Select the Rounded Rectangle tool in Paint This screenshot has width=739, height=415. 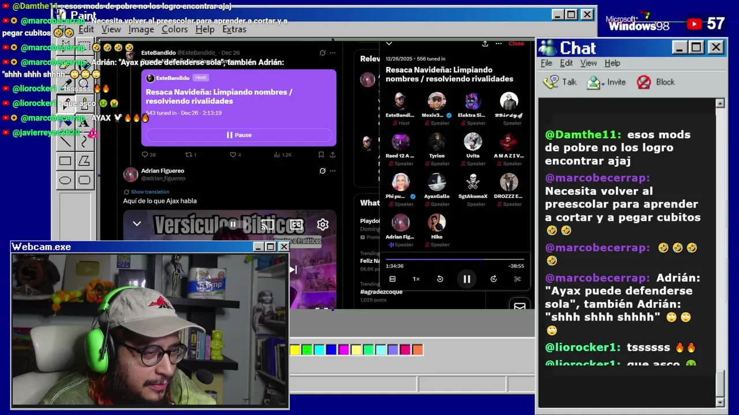pos(84,180)
